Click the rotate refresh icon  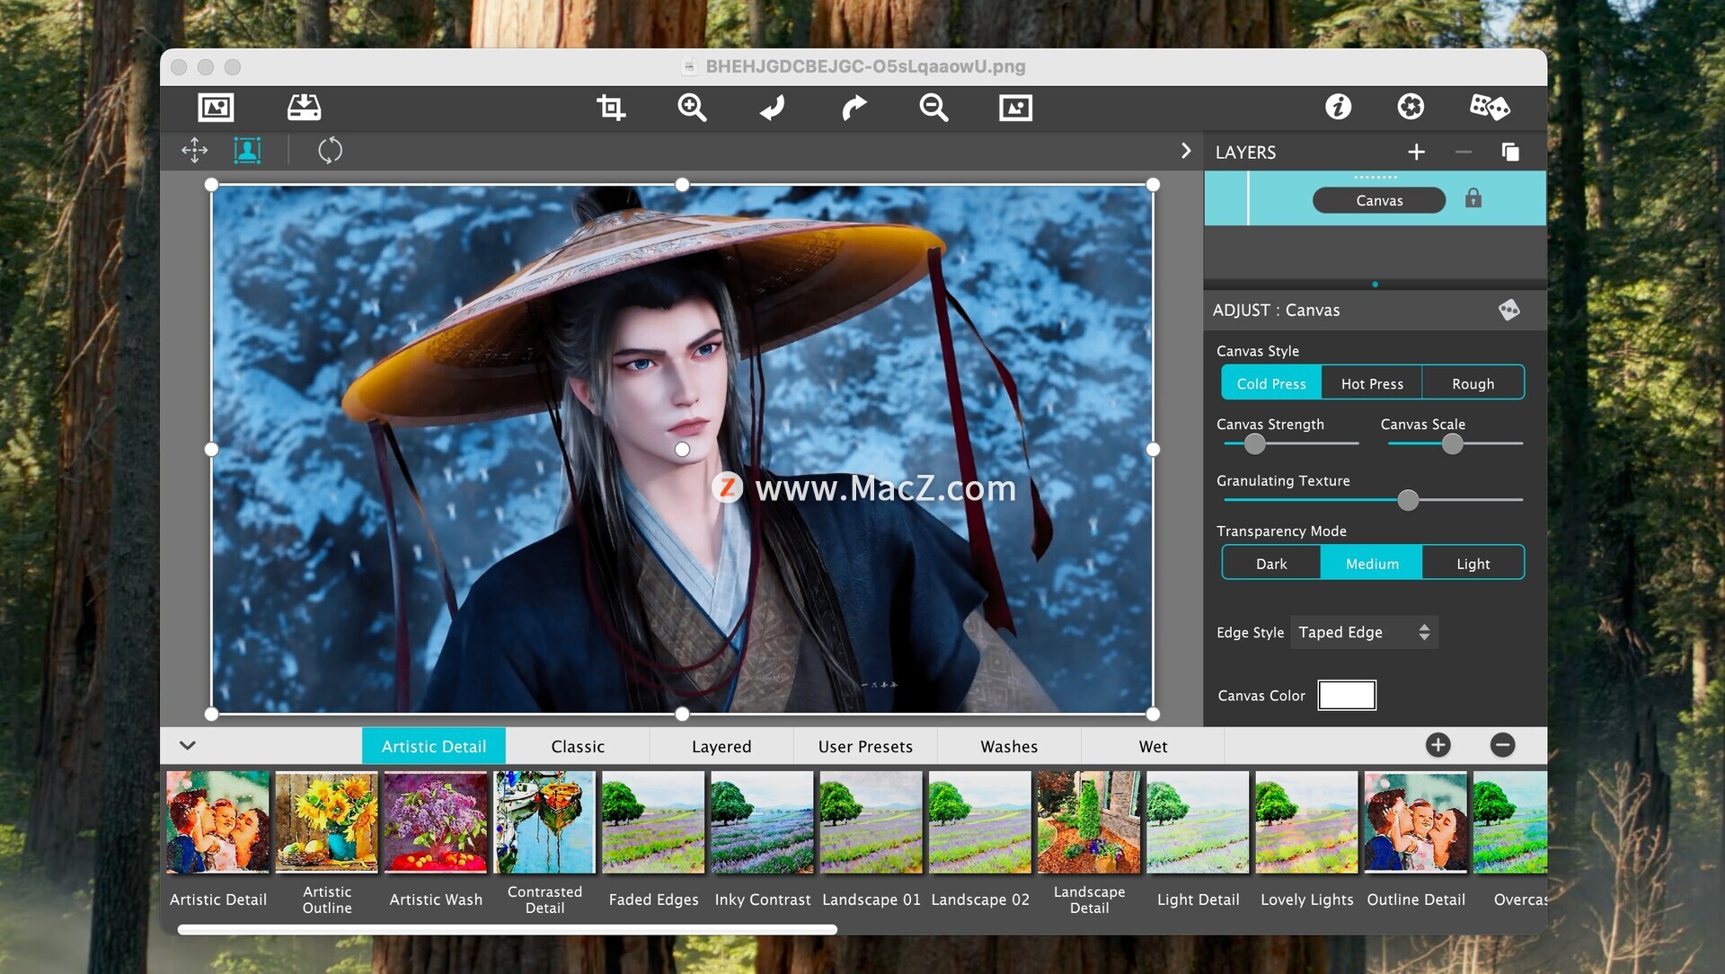click(330, 150)
